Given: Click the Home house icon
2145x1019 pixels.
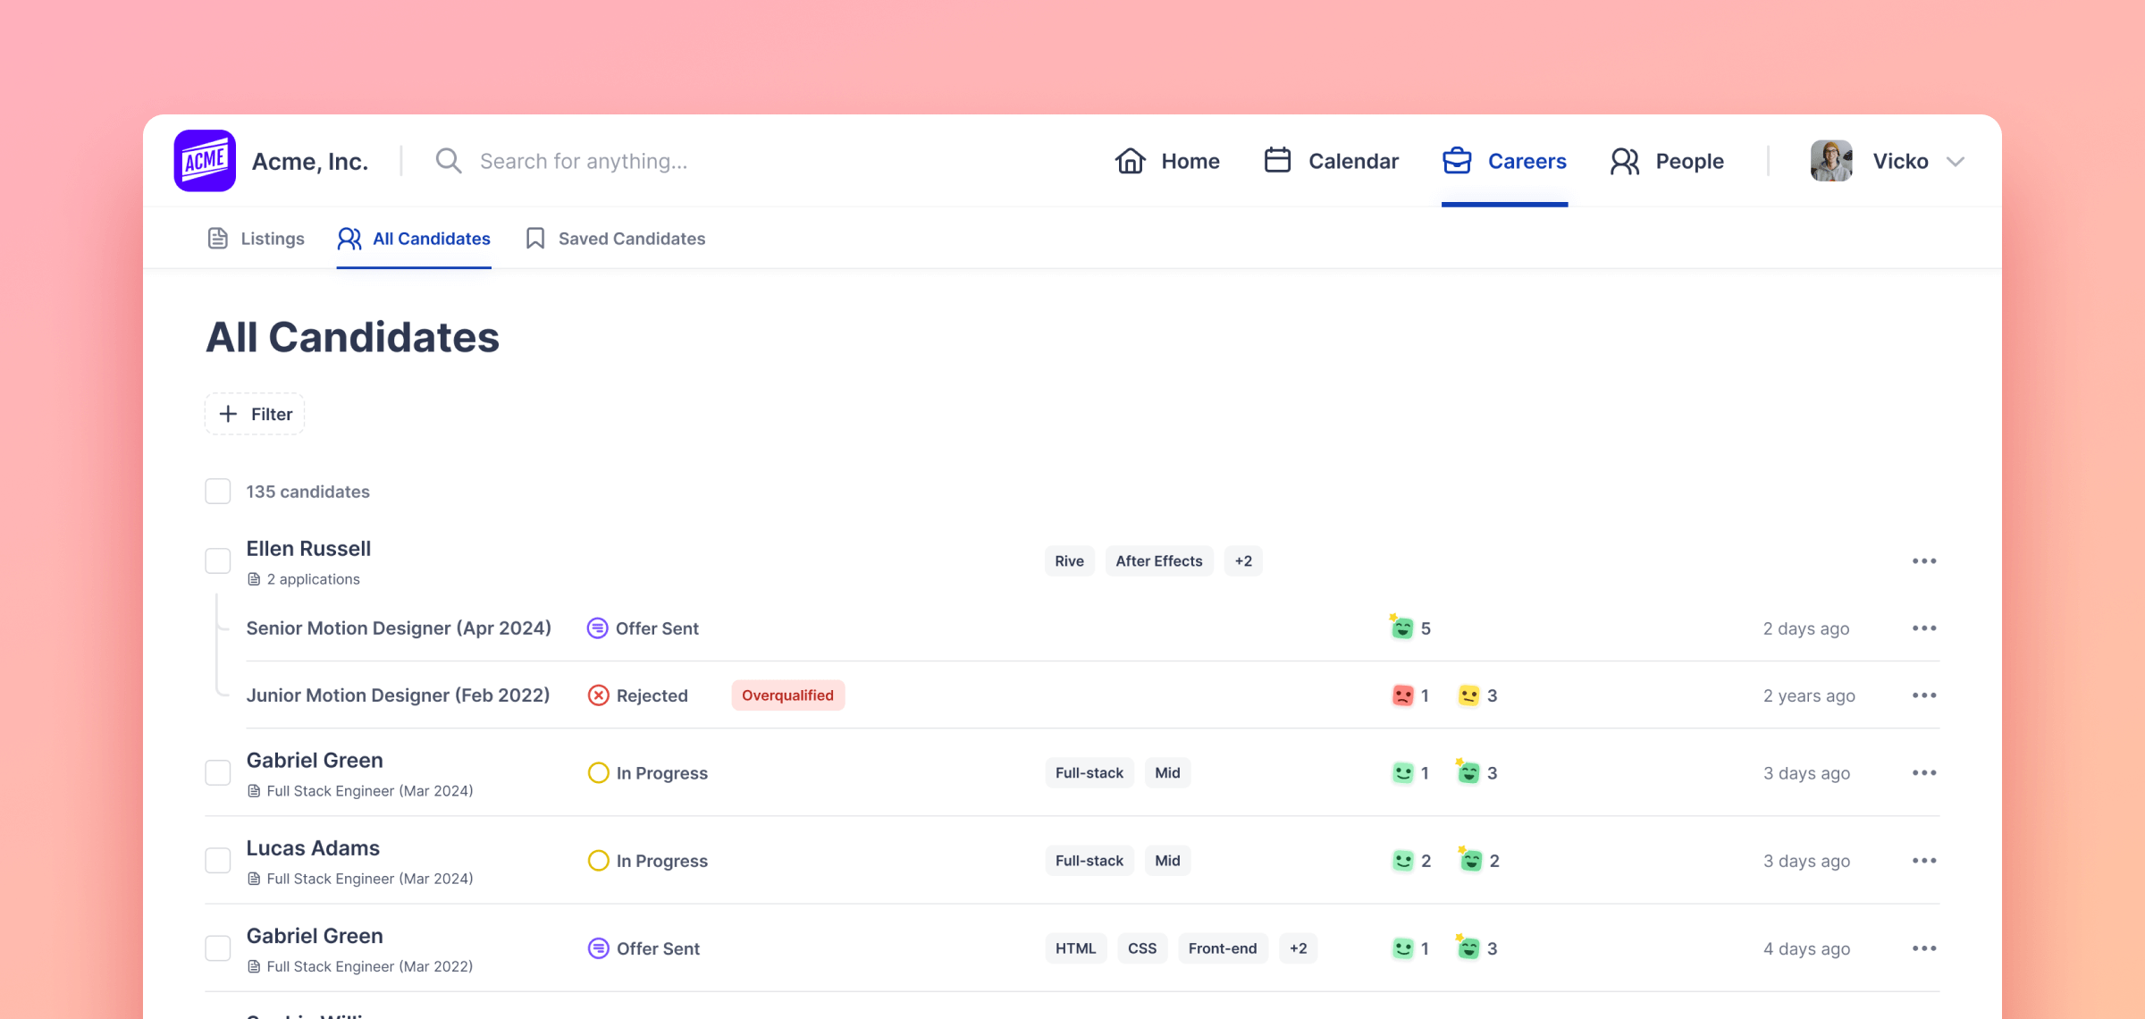Looking at the screenshot, I should (x=1131, y=161).
